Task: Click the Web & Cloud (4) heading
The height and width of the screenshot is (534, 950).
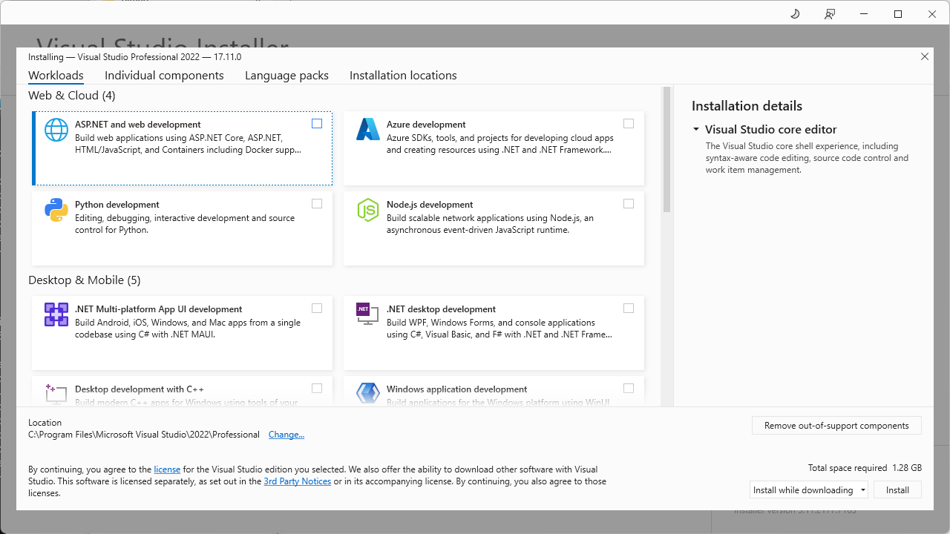Action: click(72, 96)
